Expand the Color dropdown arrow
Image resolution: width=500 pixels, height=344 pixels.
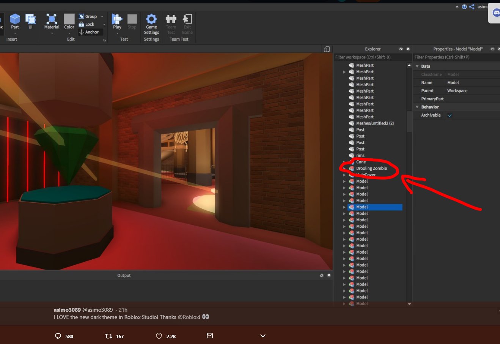point(69,33)
